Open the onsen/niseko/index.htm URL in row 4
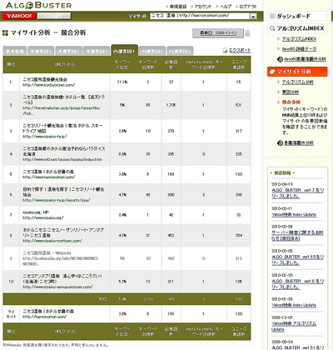The image size is (333, 350). coord(62,159)
